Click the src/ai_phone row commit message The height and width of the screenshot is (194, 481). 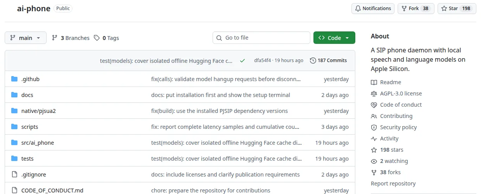pos(227,143)
